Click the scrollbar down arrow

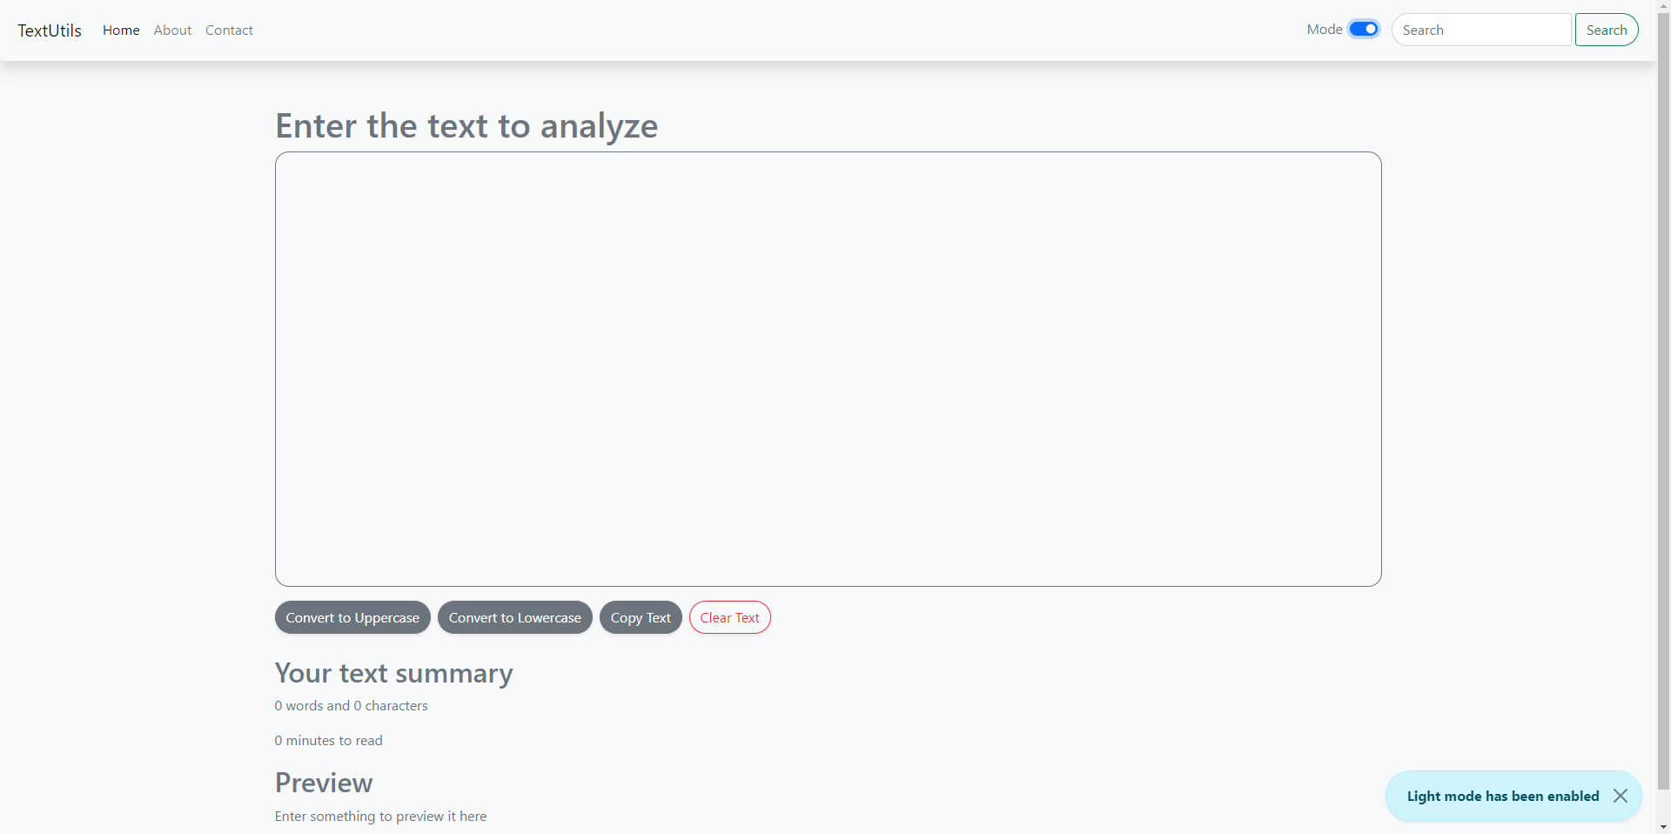(x=1663, y=828)
